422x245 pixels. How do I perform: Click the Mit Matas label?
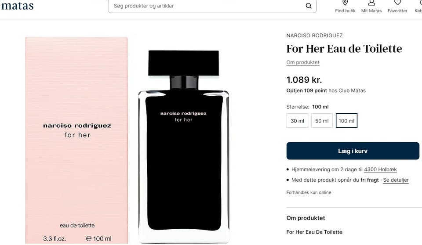(x=371, y=11)
